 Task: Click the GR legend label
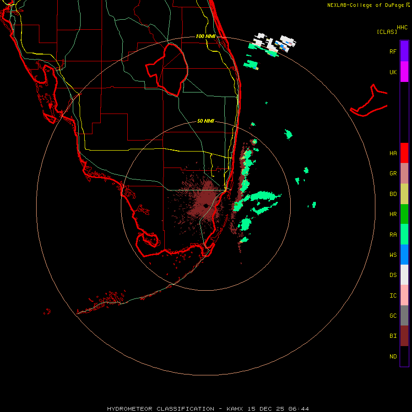coord(393,173)
